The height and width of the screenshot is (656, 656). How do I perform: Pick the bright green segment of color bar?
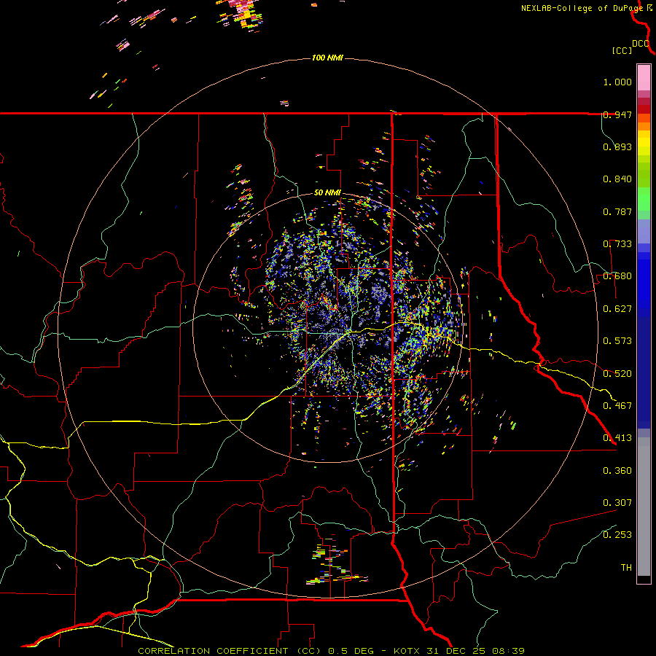coord(644,199)
